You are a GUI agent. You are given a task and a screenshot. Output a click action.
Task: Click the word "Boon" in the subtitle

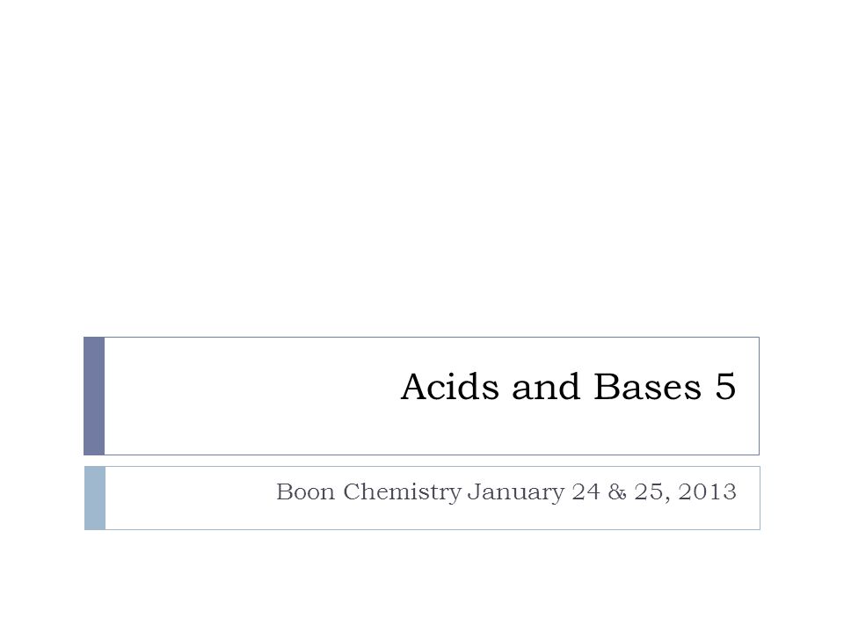(x=305, y=492)
